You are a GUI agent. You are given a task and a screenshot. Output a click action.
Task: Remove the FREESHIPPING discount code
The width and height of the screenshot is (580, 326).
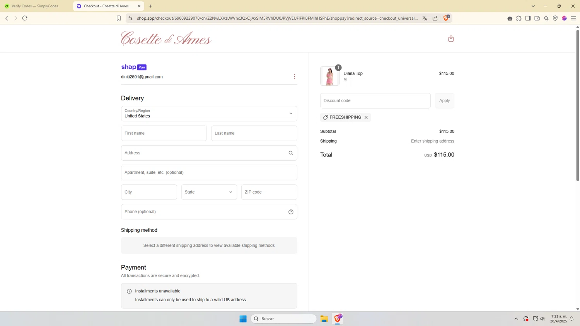click(366, 117)
